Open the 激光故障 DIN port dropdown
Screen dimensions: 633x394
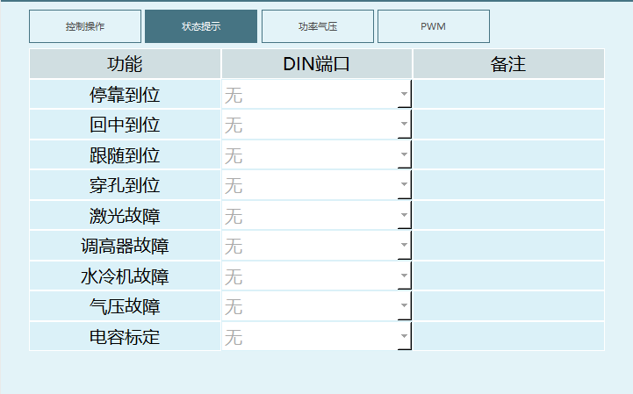404,216
